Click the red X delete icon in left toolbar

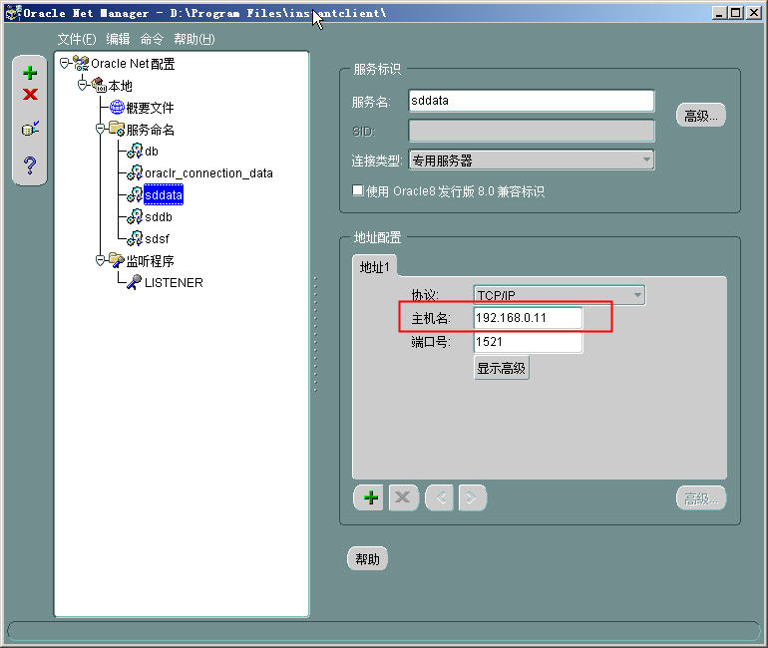[x=30, y=94]
